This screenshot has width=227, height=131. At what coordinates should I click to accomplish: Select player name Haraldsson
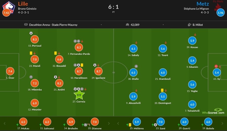[x=79, y=78]
